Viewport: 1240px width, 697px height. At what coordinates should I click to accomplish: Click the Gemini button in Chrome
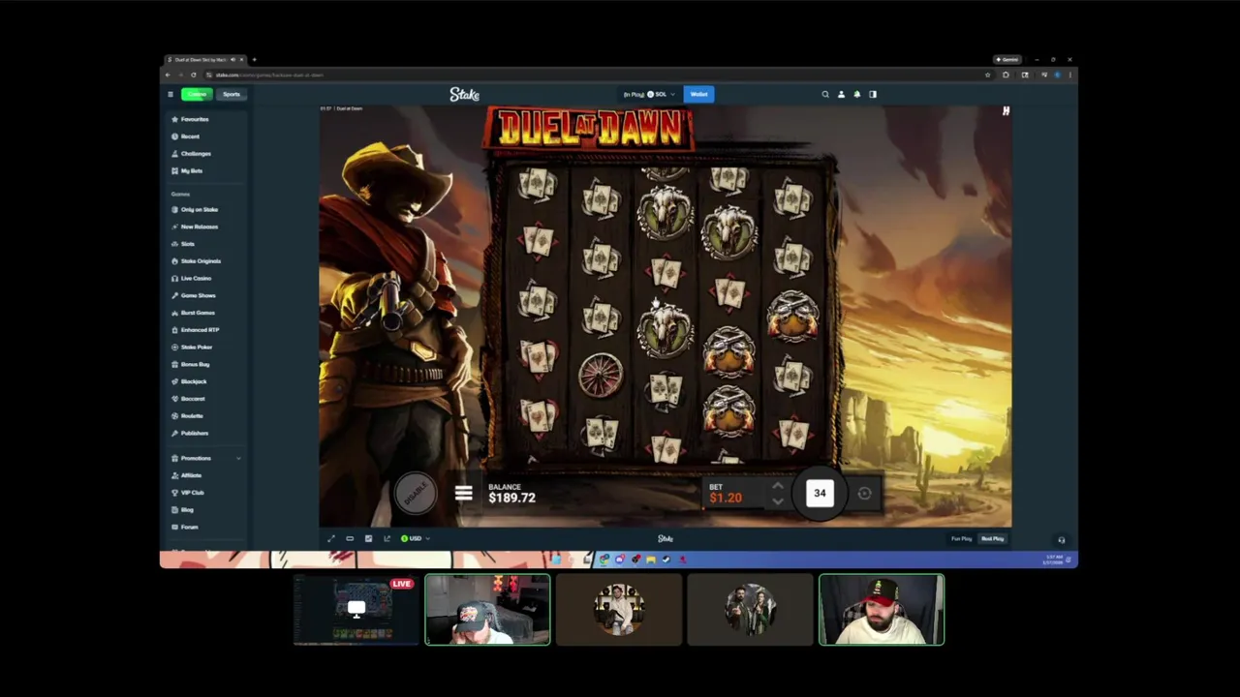(1007, 60)
